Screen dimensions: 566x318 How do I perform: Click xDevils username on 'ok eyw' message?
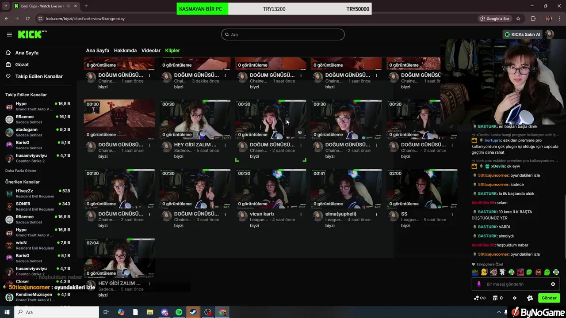[x=498, y=166]
